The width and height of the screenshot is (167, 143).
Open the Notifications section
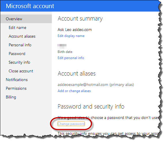click(x=17, y=80)
